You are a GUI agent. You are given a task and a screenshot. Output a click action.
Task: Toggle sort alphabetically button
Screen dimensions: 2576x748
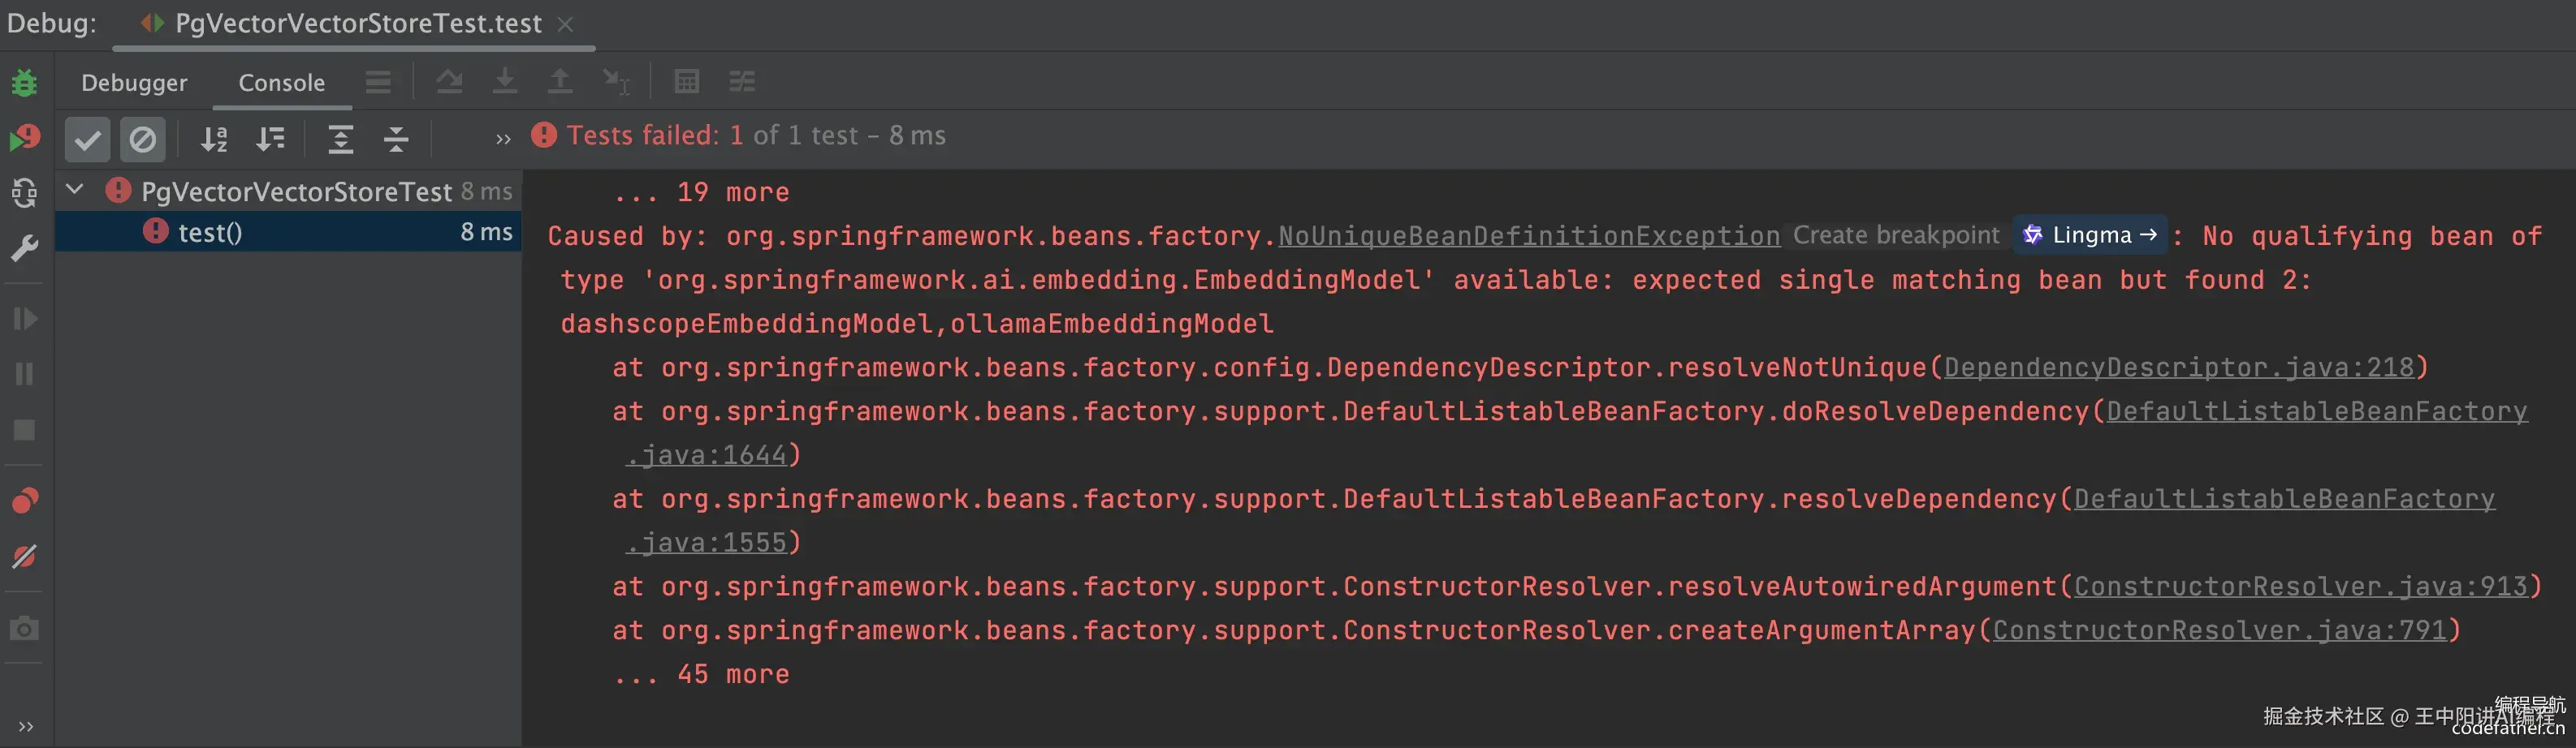coord(214,139)
